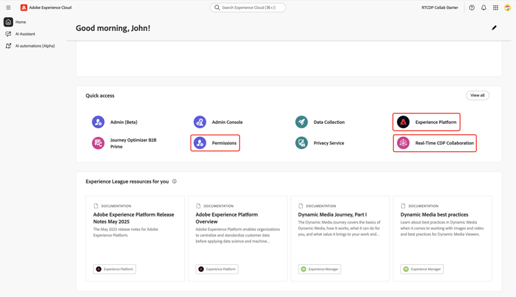Image resolution: width=516 pixels, height=297 pixels.
Task: Go to Home in sidebar
Action: [21, 22]
